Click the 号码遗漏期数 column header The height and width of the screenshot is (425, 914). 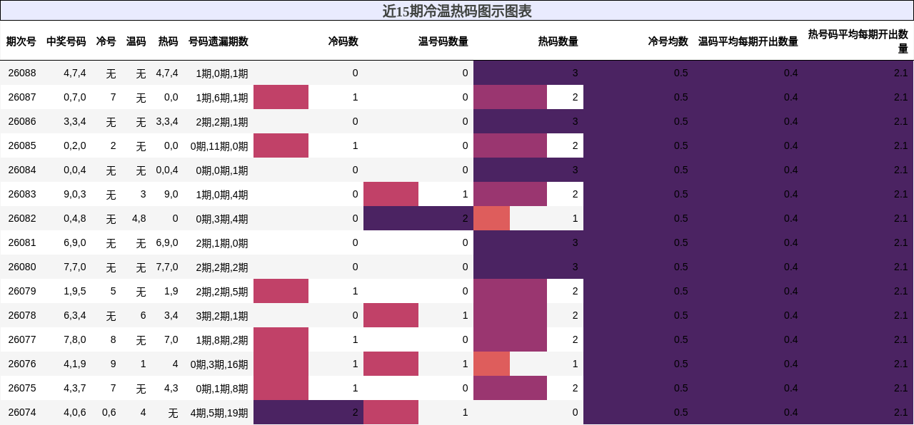[x=216, y=41]
